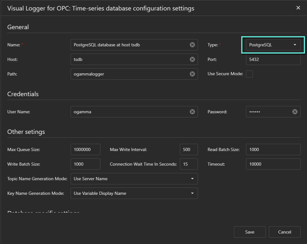
Task: Clear the Host field value
Action: (x=192, y=59)
